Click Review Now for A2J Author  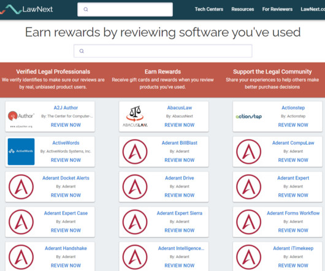click(x=66, y=125)
